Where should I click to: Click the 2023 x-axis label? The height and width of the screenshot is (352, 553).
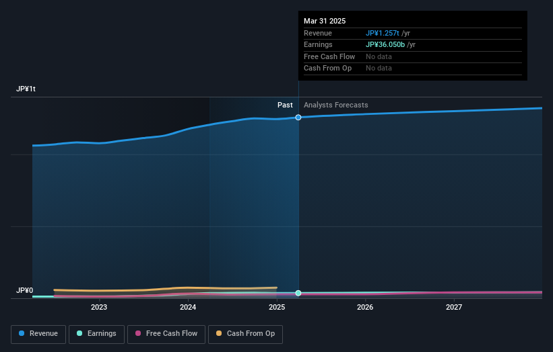pos(99,308)
